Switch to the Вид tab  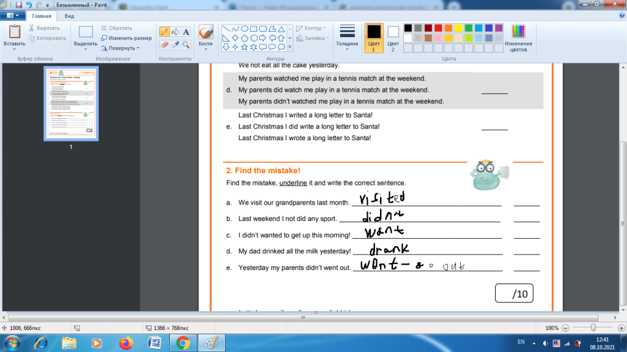70,16
